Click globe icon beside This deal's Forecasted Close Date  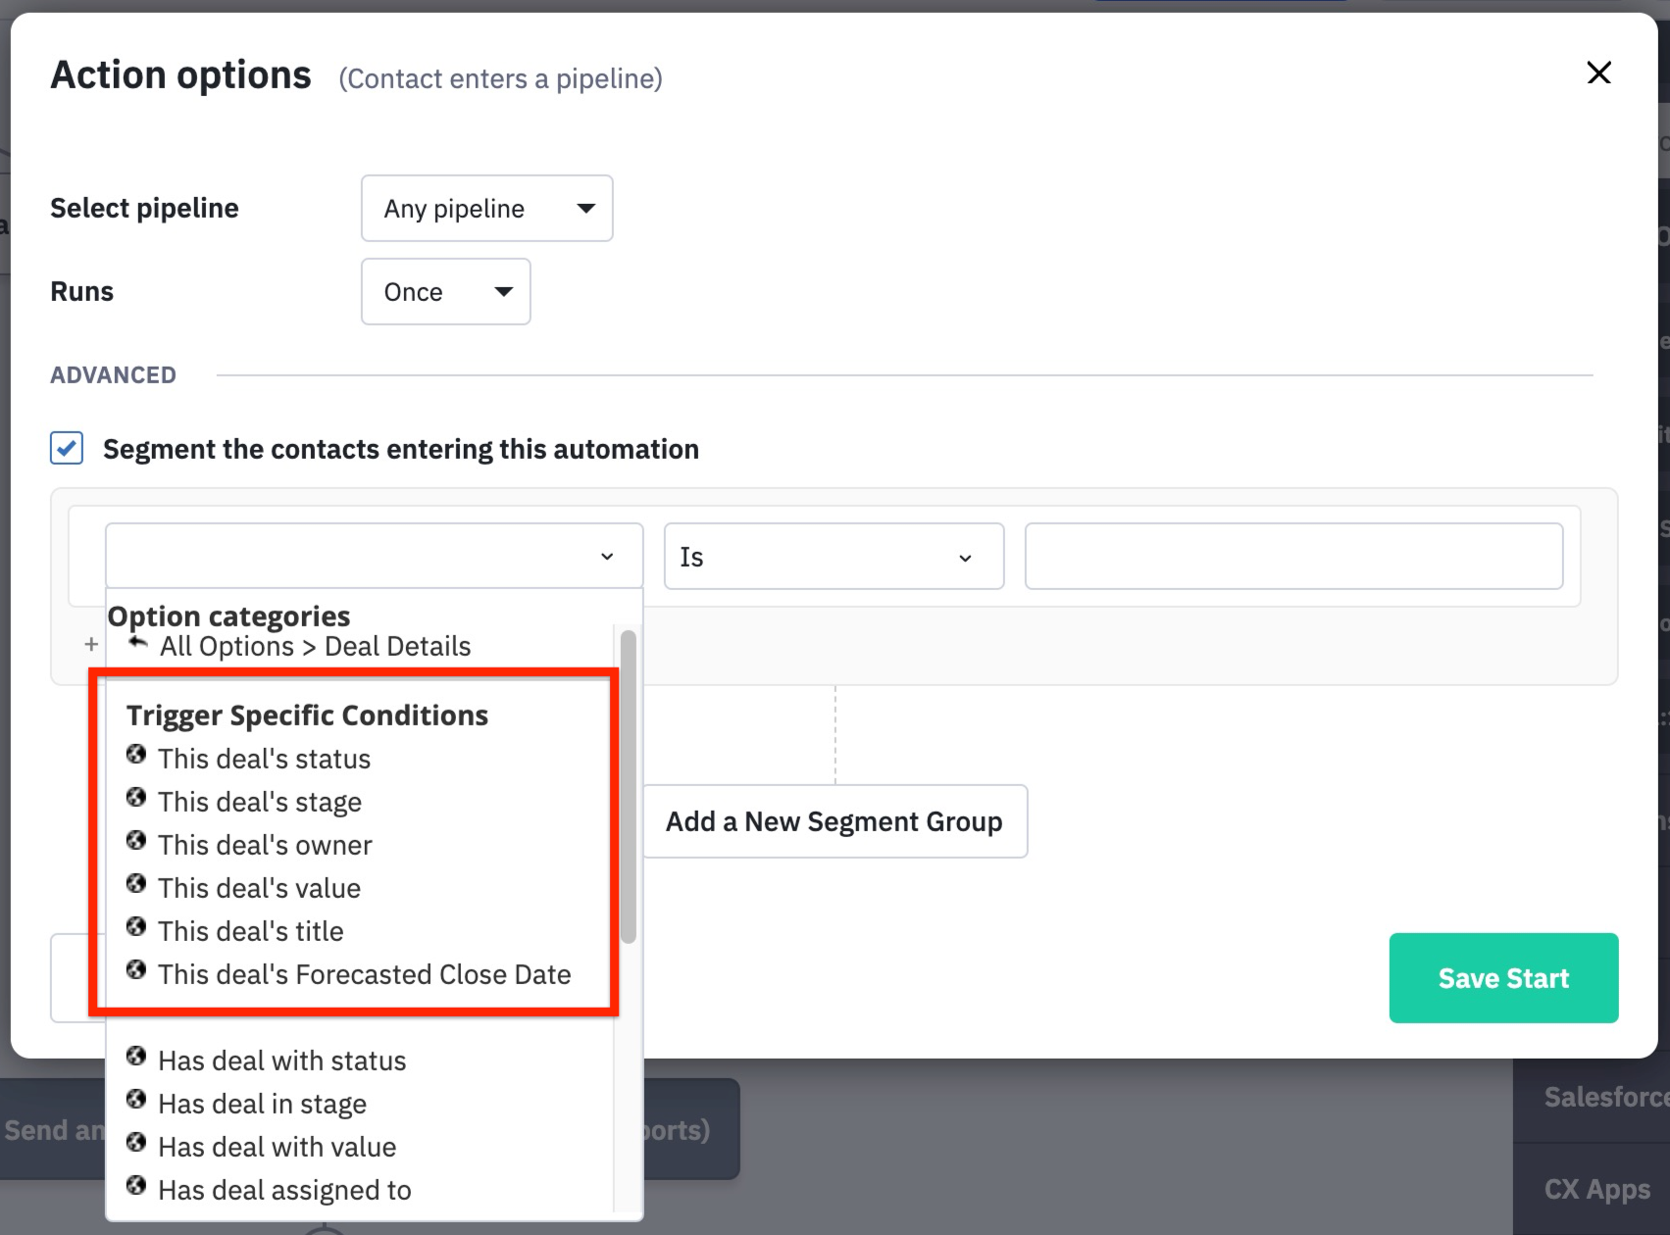coord(136,970)
